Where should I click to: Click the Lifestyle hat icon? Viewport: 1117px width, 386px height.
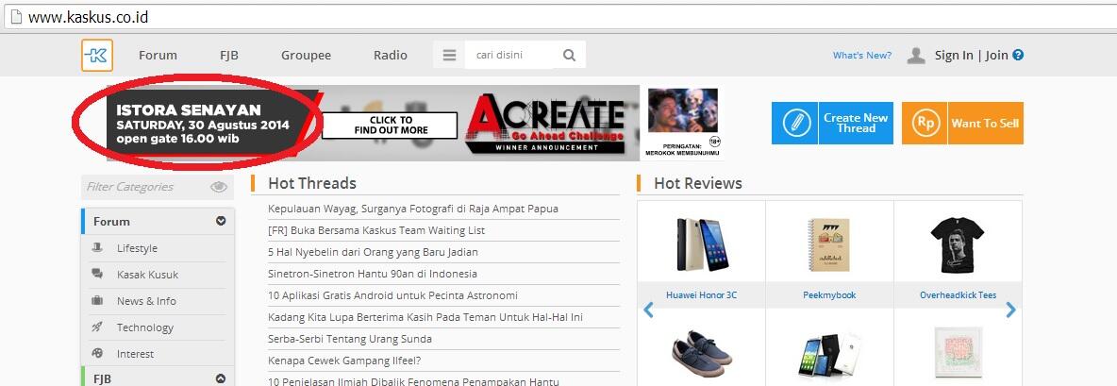(x=97, y=248)
